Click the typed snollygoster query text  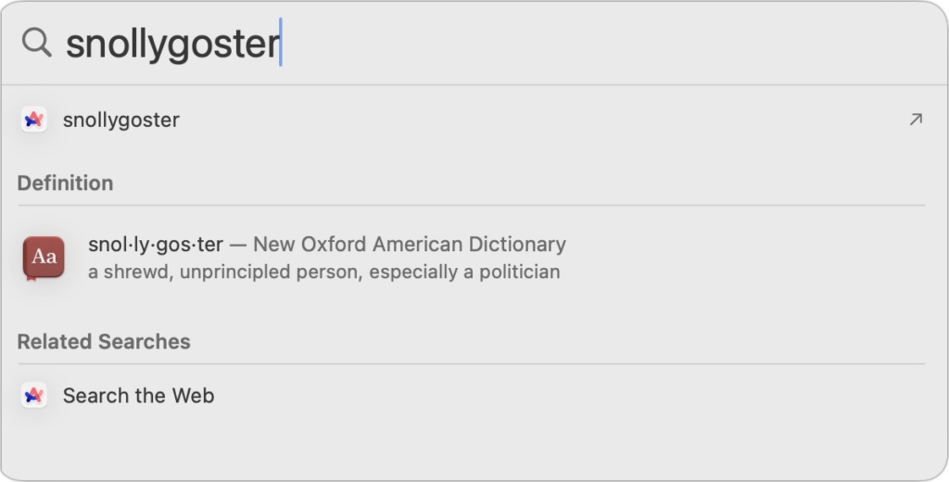[171, 44]
